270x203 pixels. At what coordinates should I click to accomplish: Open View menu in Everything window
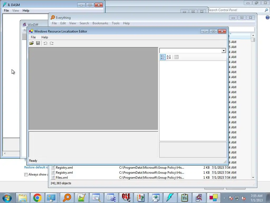point(73,23)
